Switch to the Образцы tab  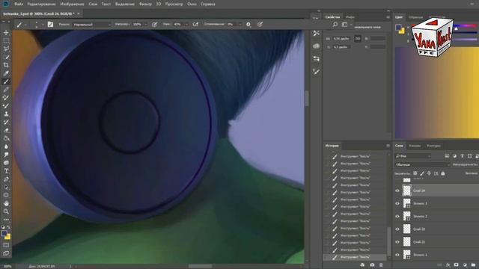[416, 17]
